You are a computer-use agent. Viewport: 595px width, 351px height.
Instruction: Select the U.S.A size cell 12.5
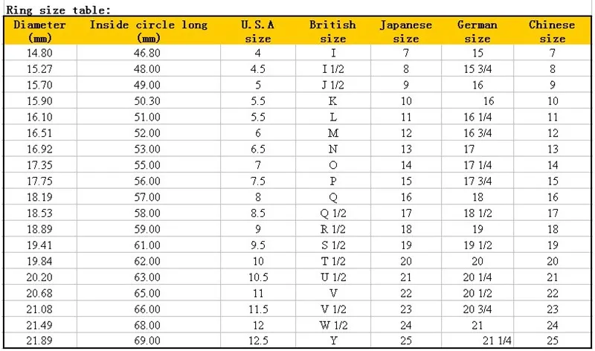258,341
